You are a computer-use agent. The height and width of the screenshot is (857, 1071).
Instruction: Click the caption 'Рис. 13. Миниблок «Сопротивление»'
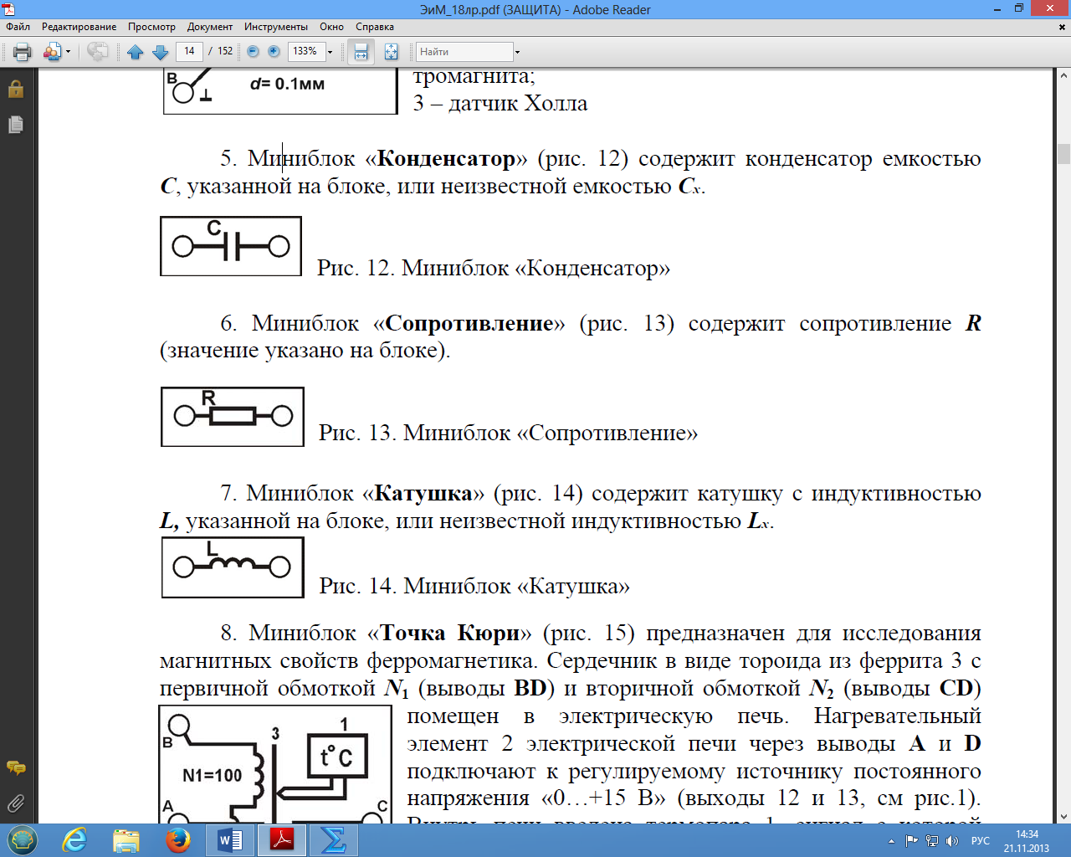coord(508,434)
